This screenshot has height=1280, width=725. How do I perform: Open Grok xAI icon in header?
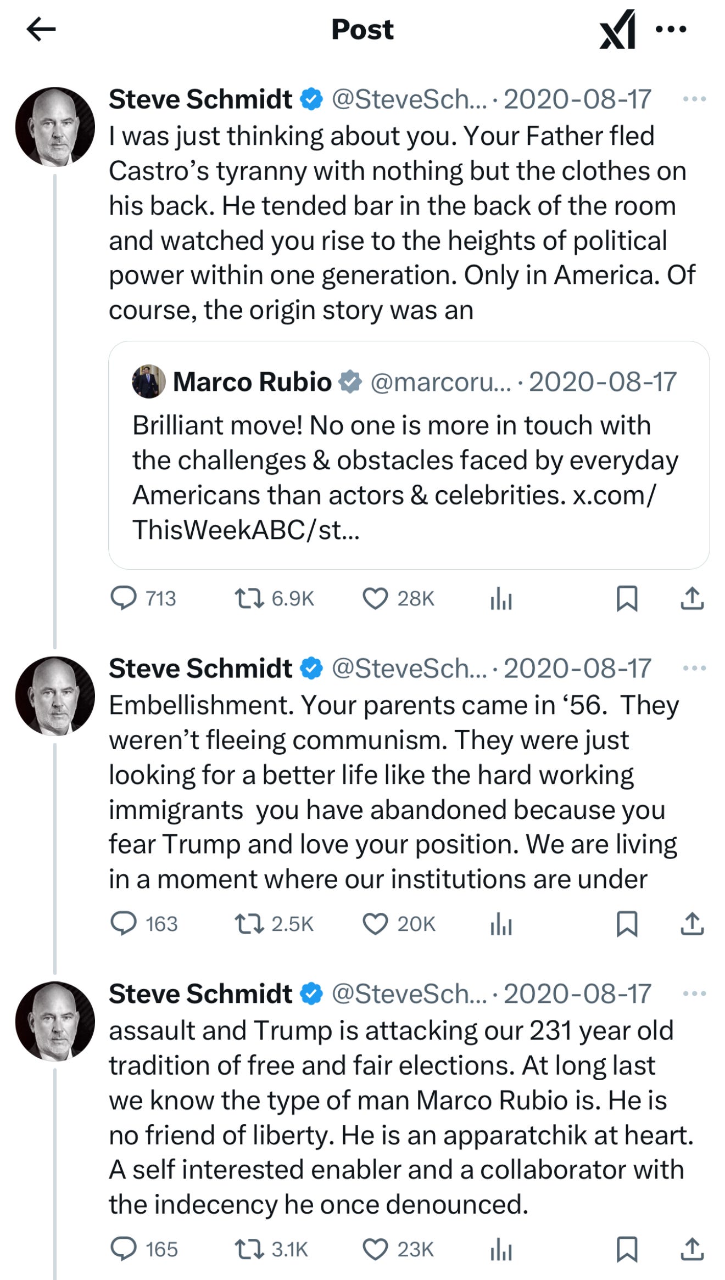point(617,29)
